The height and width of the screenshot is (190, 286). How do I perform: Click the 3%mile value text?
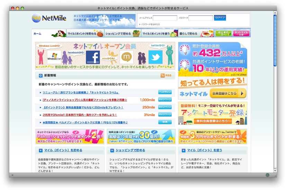pos(149,115)
